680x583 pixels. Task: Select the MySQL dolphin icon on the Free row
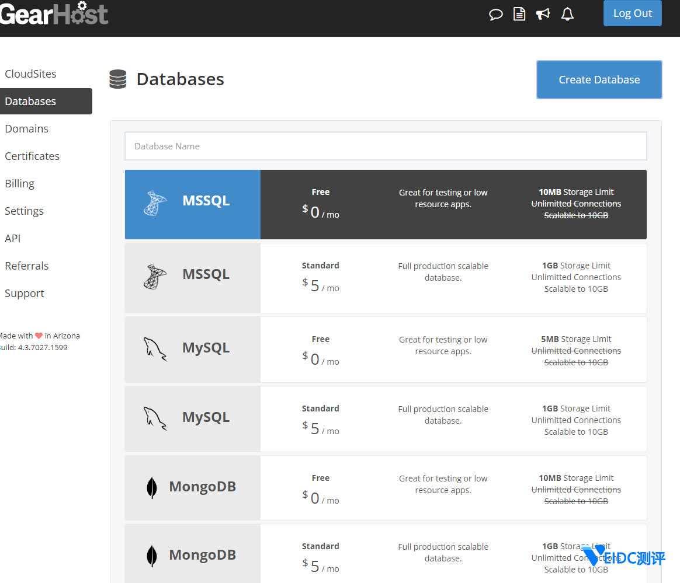153,348
